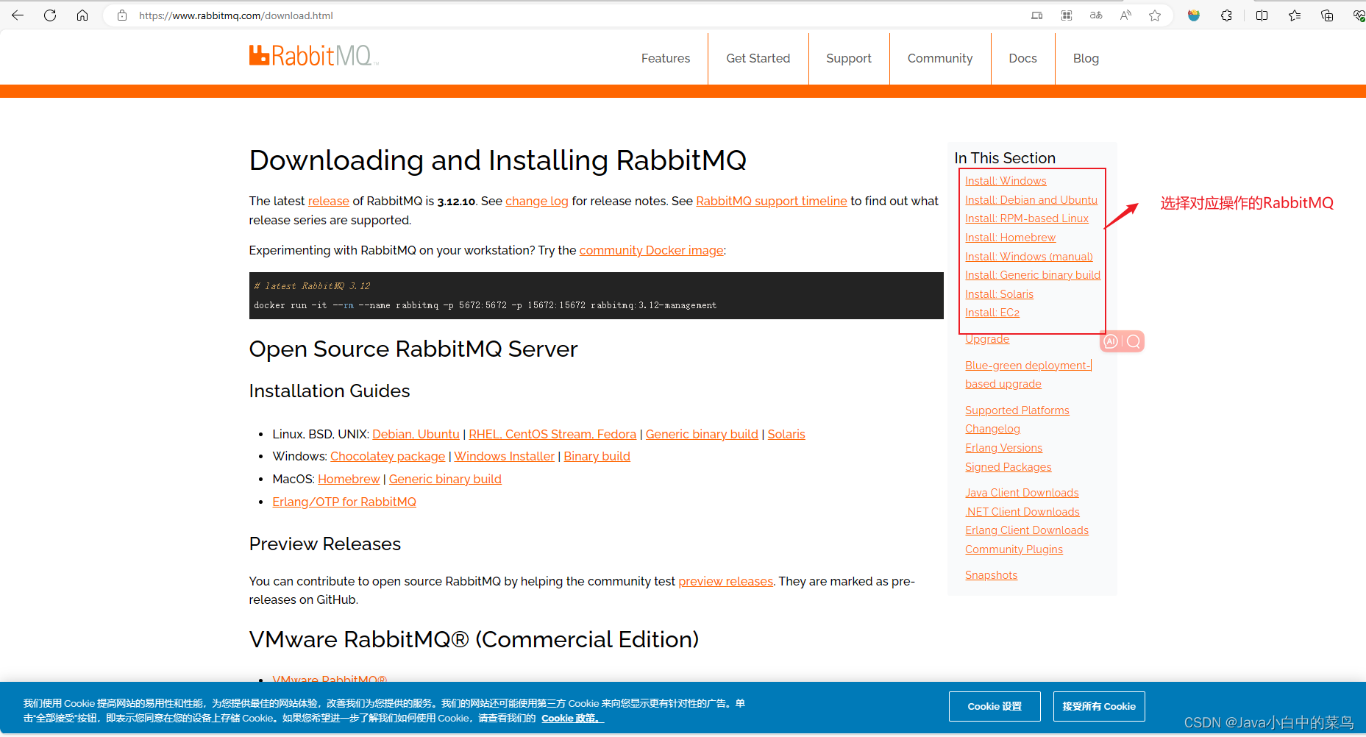Select Install: Windows in the sidebar
1366x737 pixels.
[1005, 180]
